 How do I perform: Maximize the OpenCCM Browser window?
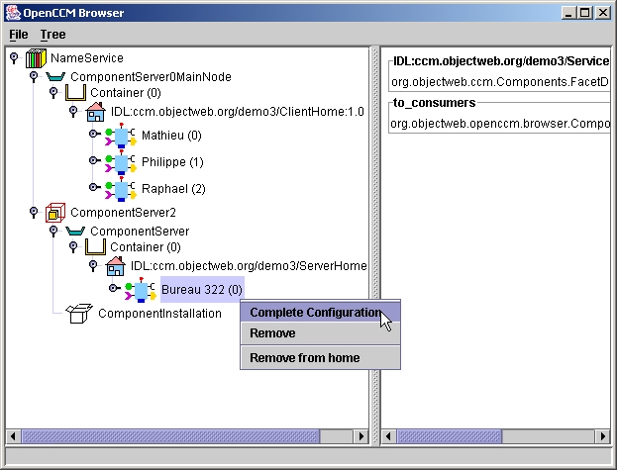[x=584, y=13]
